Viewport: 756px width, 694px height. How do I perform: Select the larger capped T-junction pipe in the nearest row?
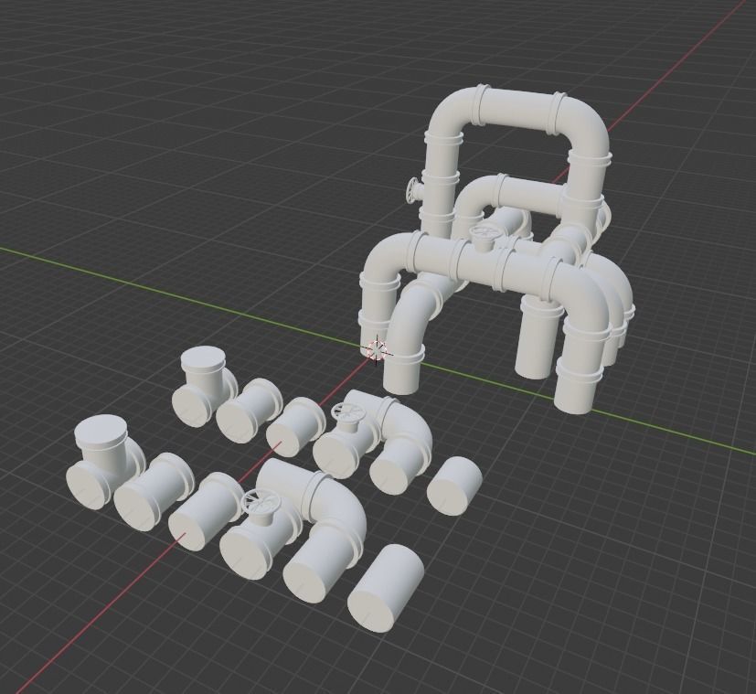(x=106, y=463)
